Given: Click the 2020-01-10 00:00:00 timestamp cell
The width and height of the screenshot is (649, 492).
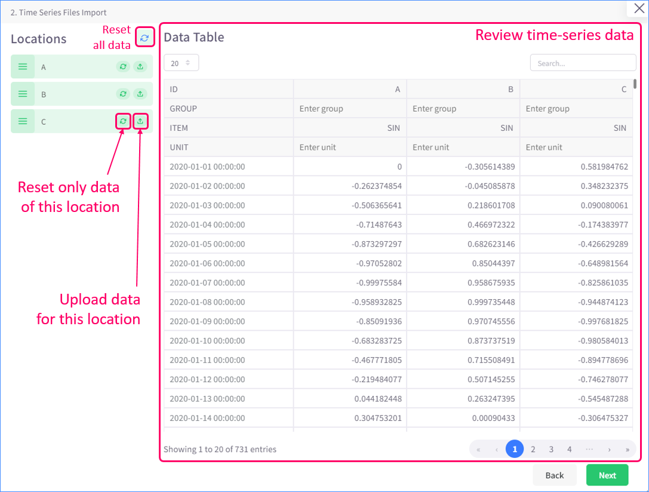Looking at the screenshot, I should click(229, 340).
